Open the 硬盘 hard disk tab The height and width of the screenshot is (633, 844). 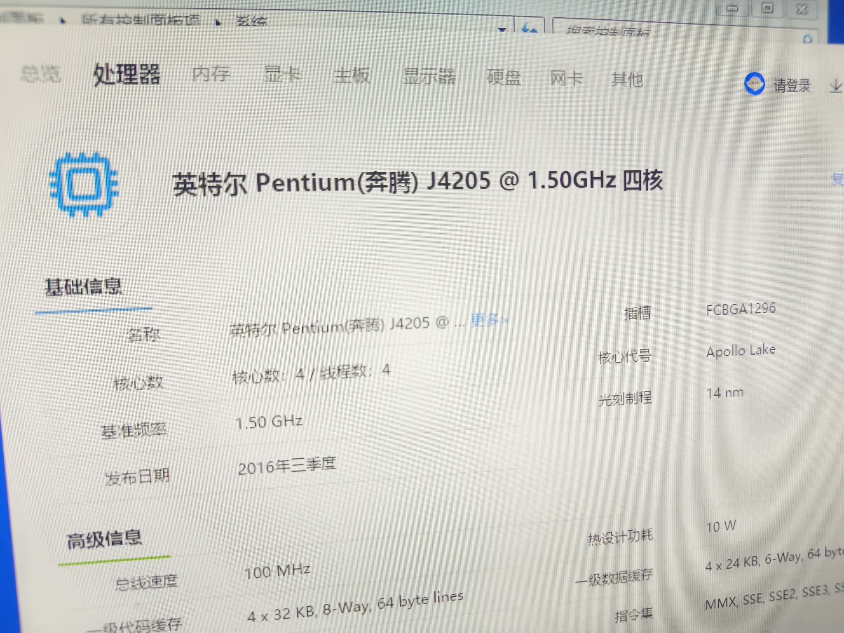tap(504, 77)
